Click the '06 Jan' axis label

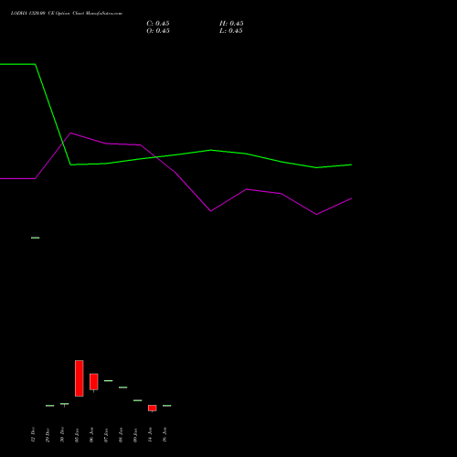tap(91, 435)
